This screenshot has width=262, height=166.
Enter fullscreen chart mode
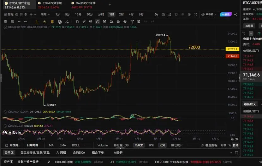click(195, 14)
